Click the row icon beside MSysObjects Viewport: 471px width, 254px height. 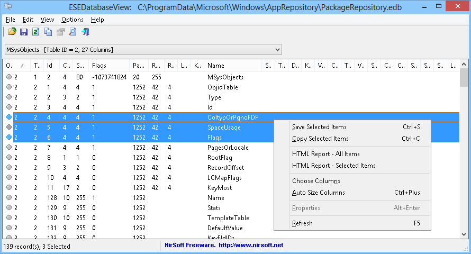(x=9, y=77)
